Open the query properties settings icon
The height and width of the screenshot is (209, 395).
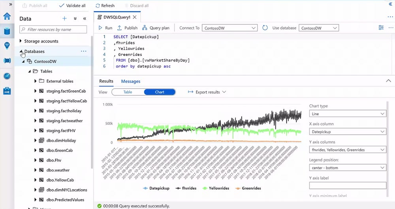(381, 28)
